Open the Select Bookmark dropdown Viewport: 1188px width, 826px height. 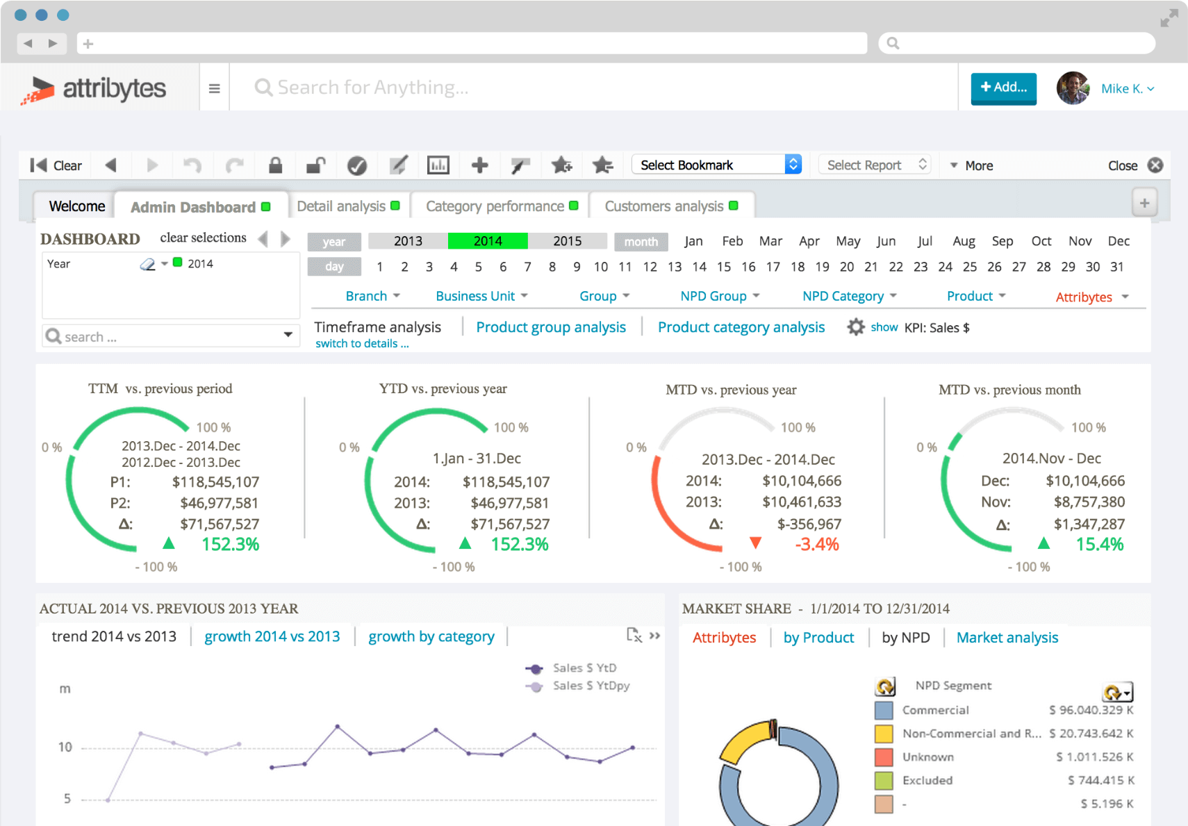[x=716, y=165]
